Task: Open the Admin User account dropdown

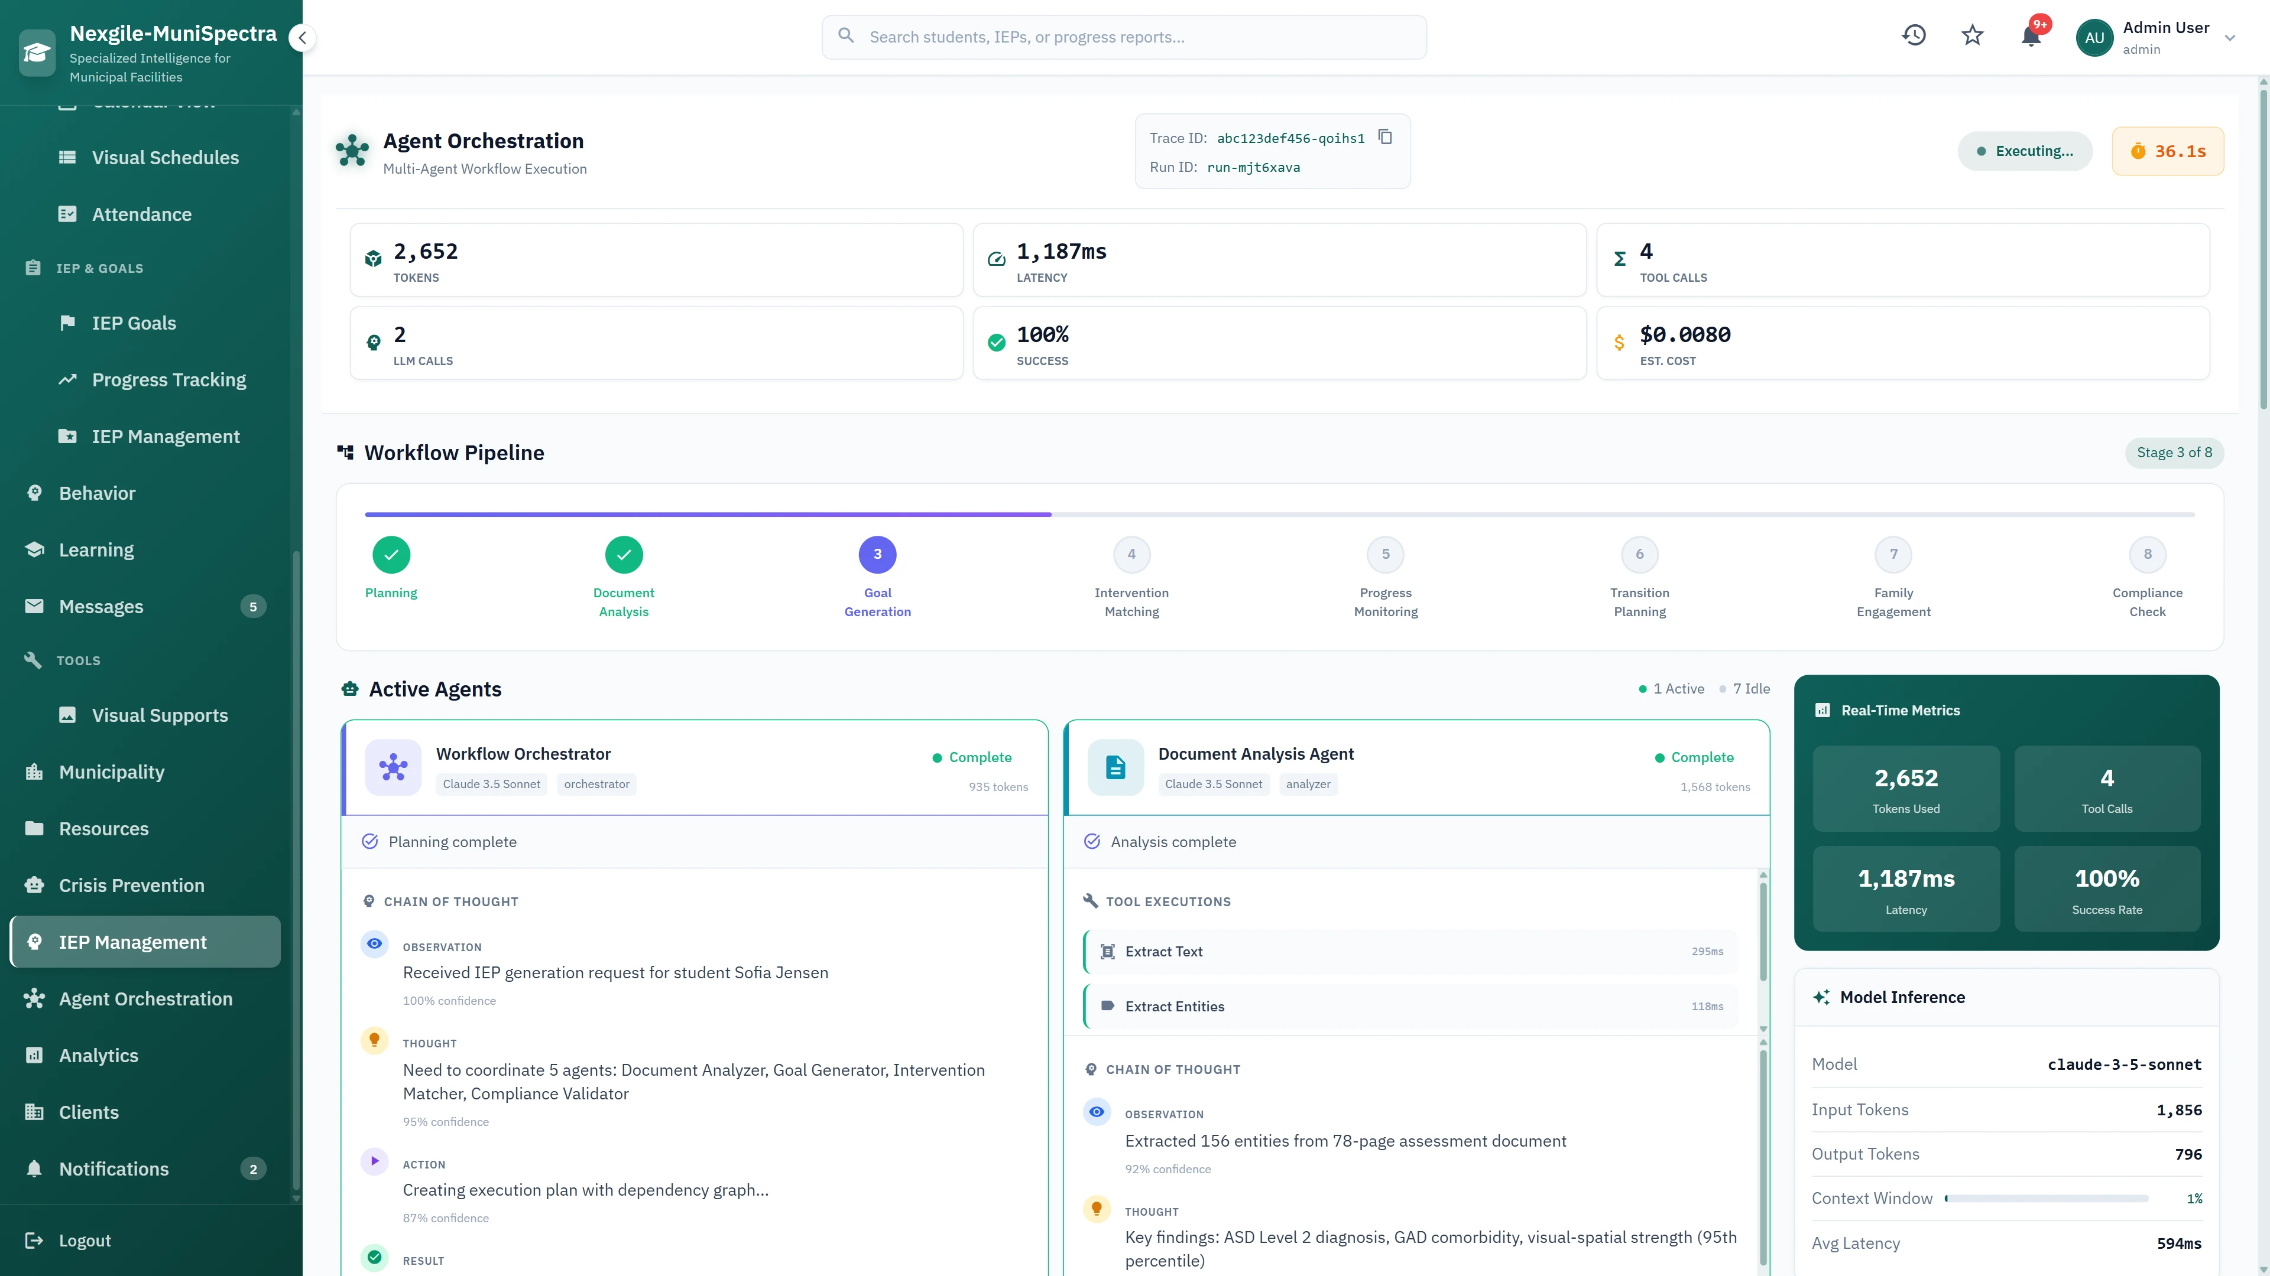Action: pos(2158,37)
